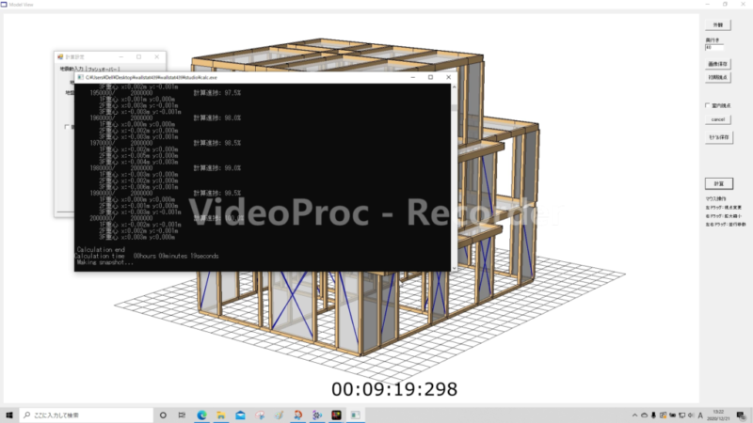Open the paintbrush taskbar app

(279, 415)
